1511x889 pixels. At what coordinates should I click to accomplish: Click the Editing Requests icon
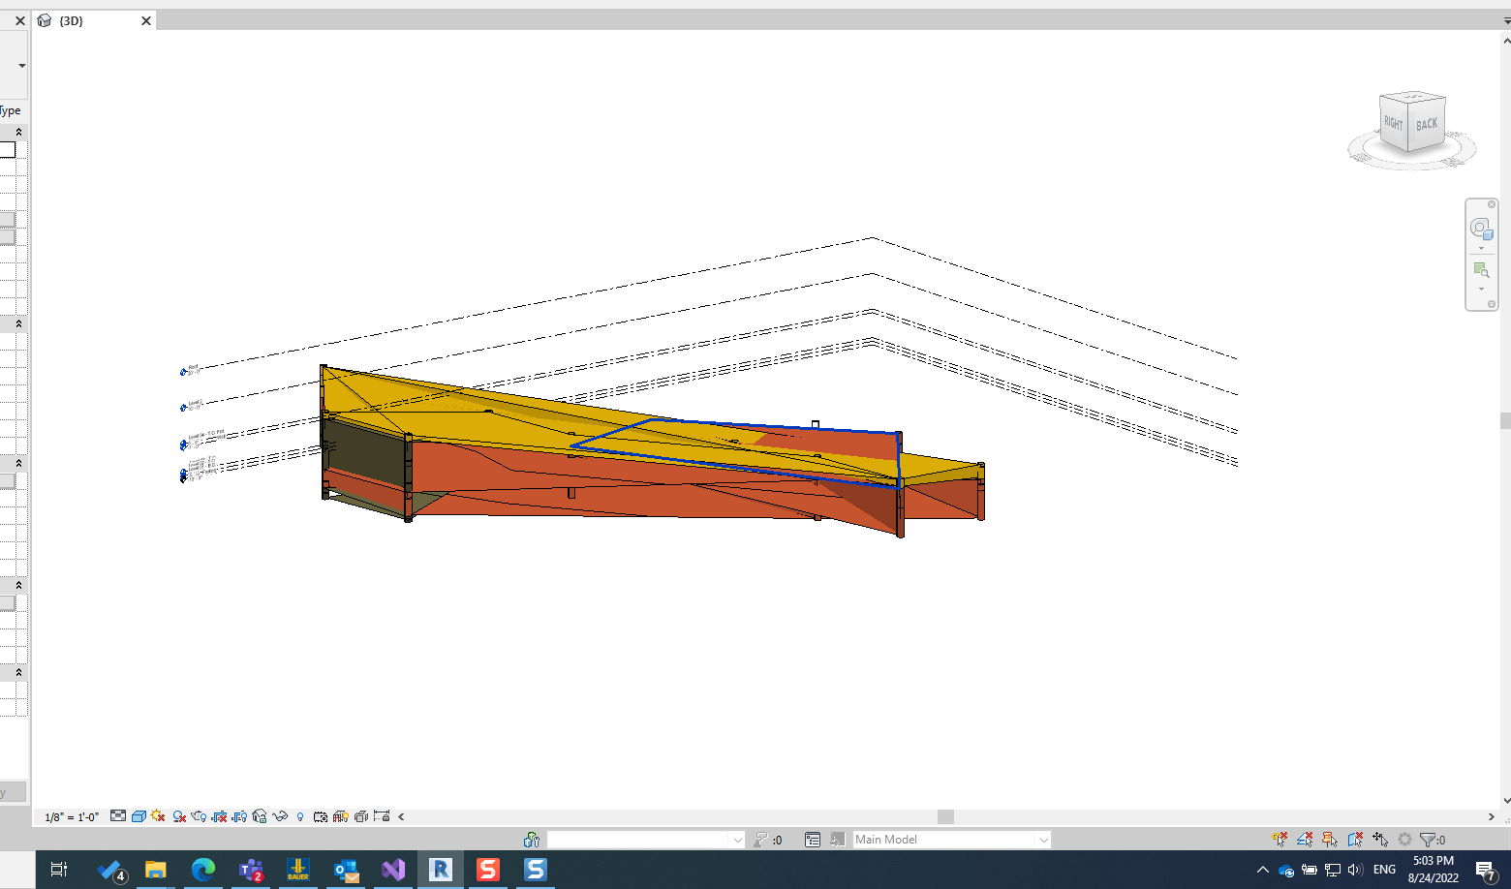coord(761,840)
